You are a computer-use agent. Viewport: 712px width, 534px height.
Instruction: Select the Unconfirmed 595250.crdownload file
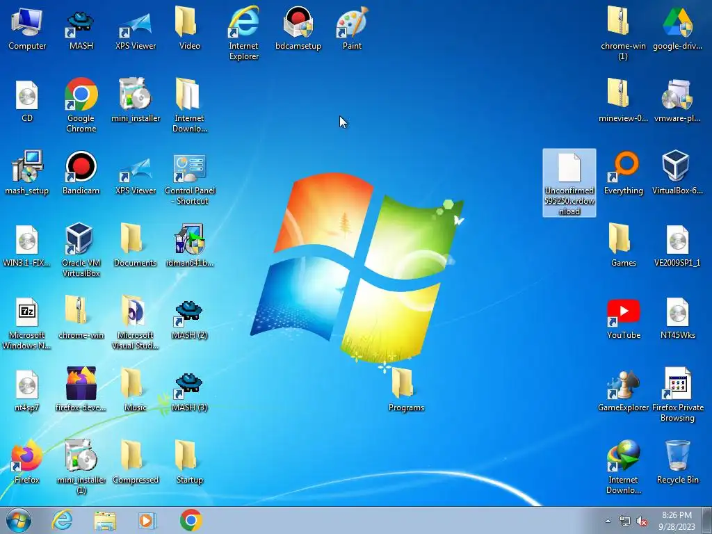pos(569,183)
